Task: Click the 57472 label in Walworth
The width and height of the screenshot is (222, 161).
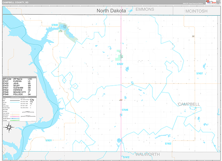Action: [x=126, y=157]
